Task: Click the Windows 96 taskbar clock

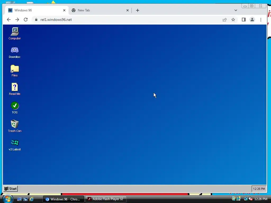Action: point(259,189)
